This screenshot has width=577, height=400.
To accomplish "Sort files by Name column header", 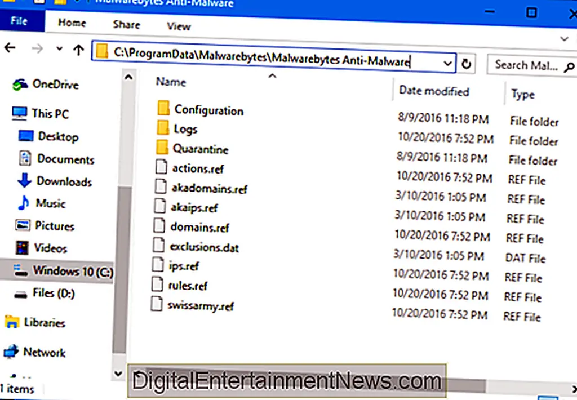I will [x=171, y=82].
